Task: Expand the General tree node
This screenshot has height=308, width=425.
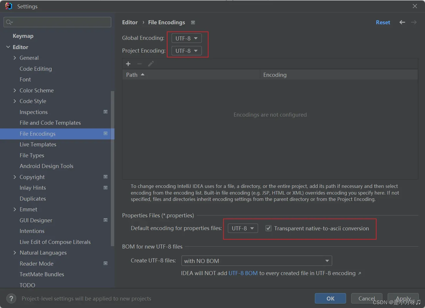Action: pyautogui.click(x=15, y=58)
